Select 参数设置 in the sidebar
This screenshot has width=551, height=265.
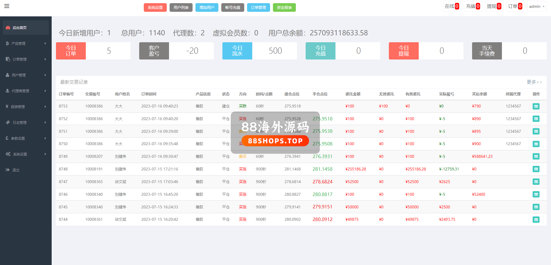(x=18, y=138)
